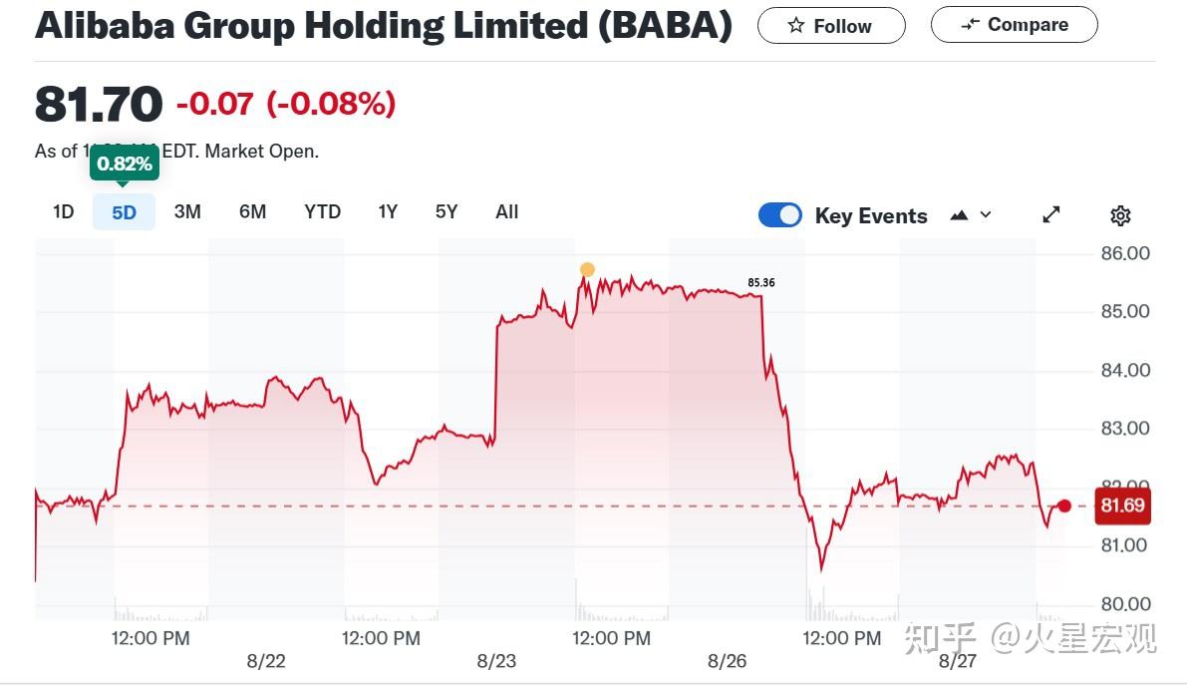Screen dimensions: 1187x685
Task: Toggle the Key Events switch
Action: click(779, 215)
